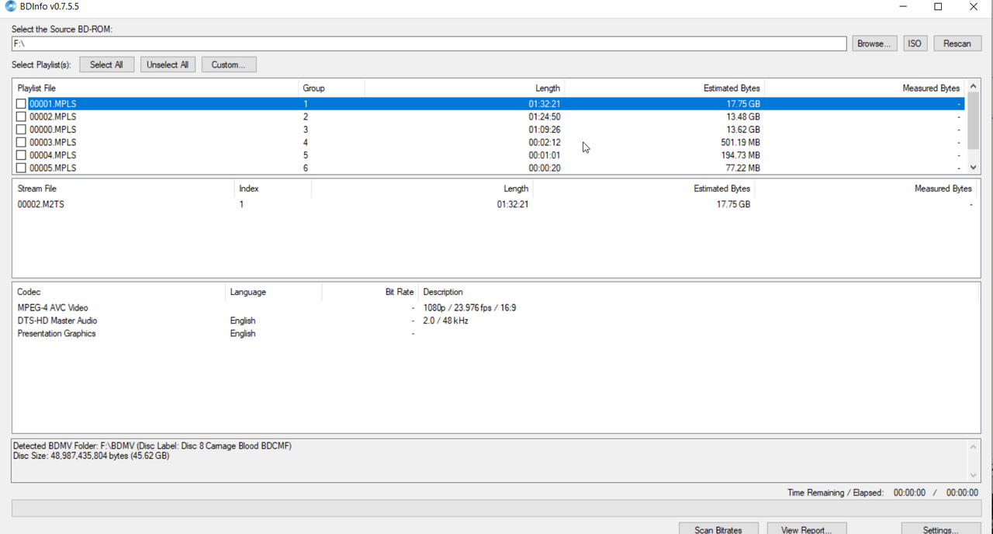Click Time Remaining / Elapsed label
The width and height of the screenshot is (993, 534).
(x=835, y=493)
